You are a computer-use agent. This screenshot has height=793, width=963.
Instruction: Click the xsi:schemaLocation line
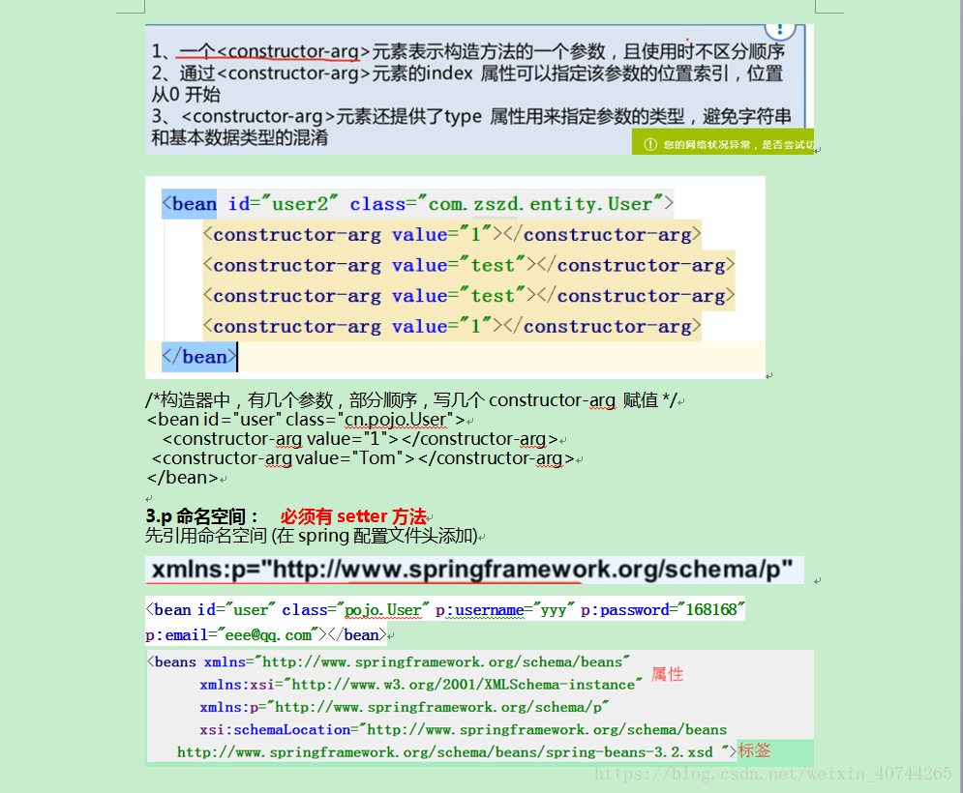coord(463,729)
